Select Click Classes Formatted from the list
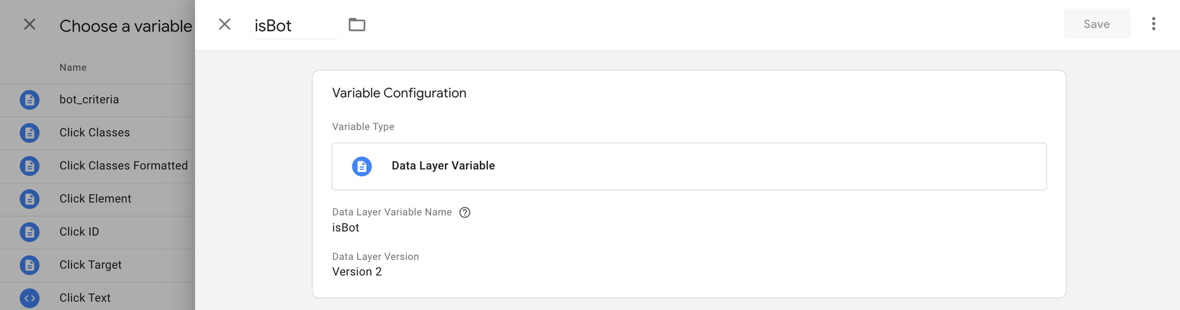Screen dimensions: 1180x310 coord(97,166)
